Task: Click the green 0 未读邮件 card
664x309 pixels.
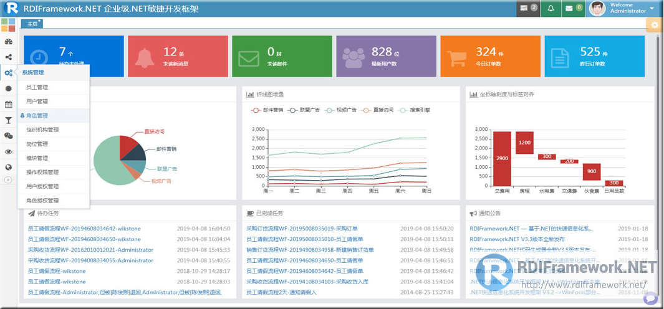Action: (x=282, y=56)
